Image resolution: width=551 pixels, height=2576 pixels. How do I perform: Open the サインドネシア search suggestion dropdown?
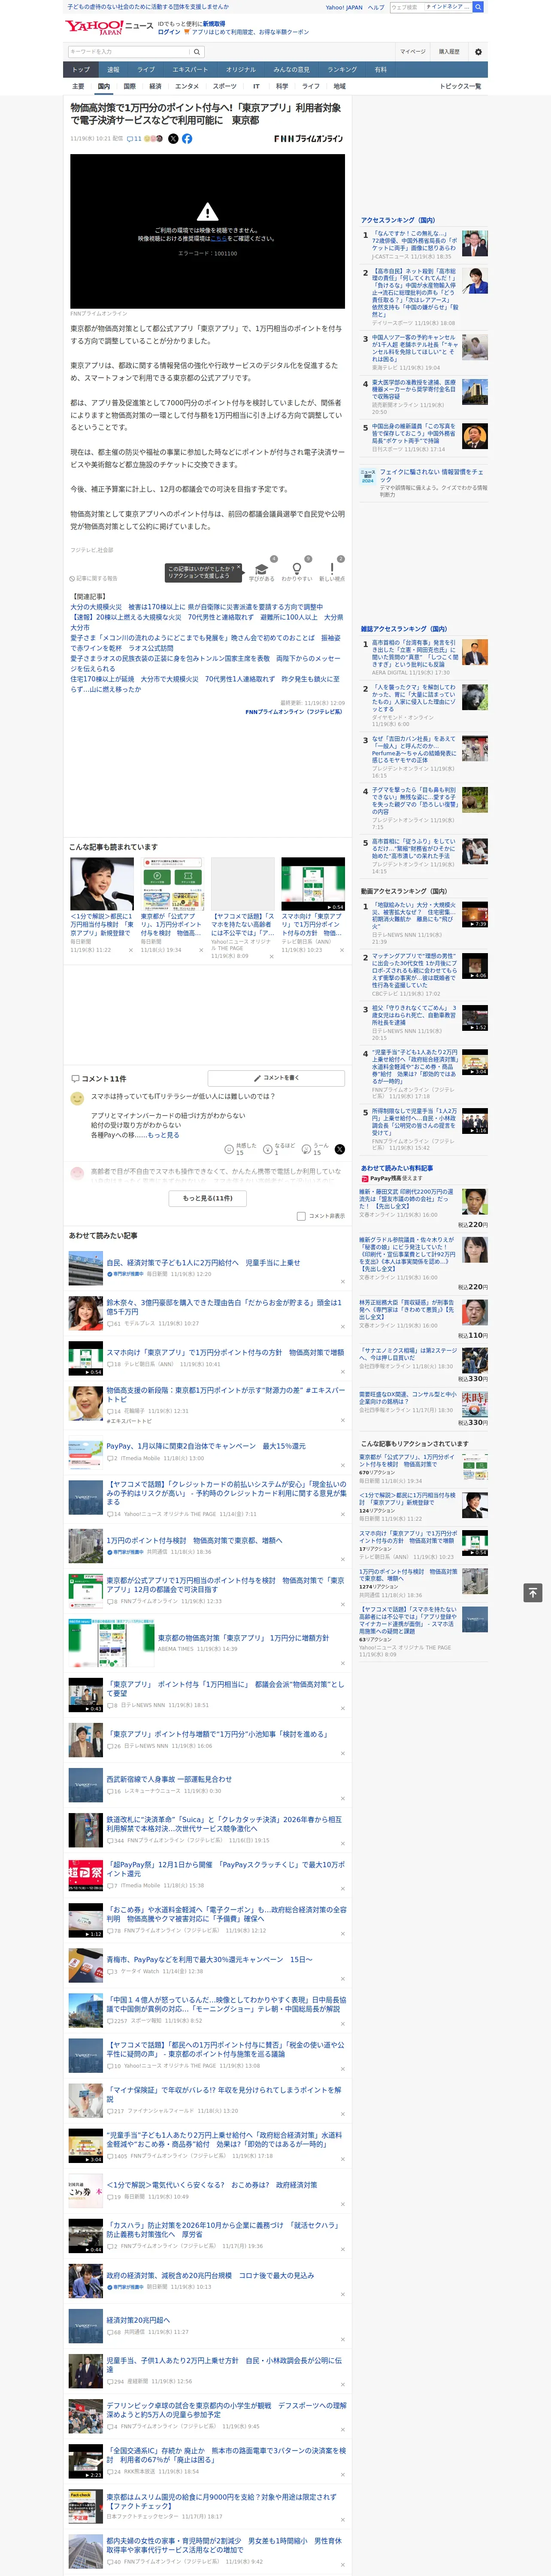click(448, 7)
